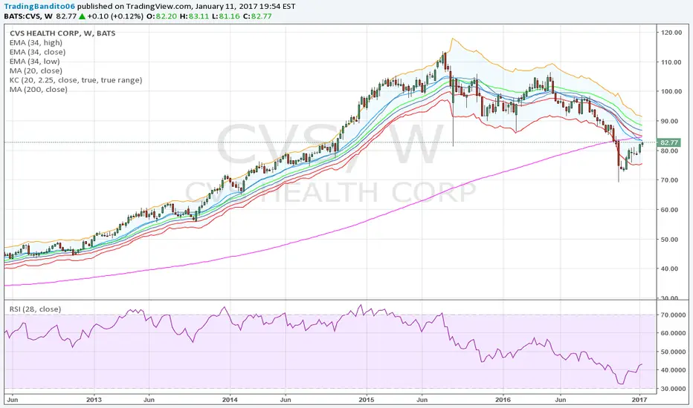This screenshot has width=693, height=408.
Task: Click the RSI 50.0000 axis label
Action: pyautogui.click(x=674, y=352)
